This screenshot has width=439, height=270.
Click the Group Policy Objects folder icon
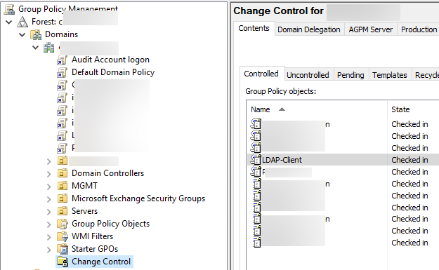[x=63, y=224]
